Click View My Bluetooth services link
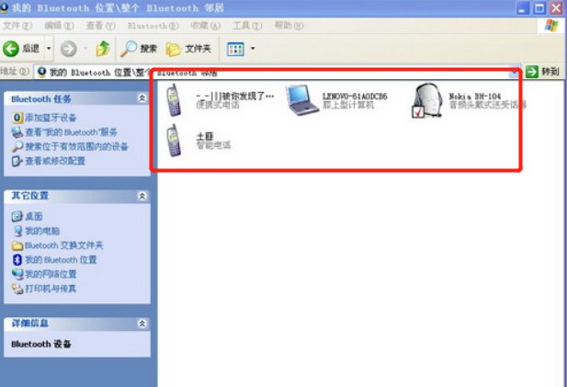The image size is (567, 387). pos(72,132)
